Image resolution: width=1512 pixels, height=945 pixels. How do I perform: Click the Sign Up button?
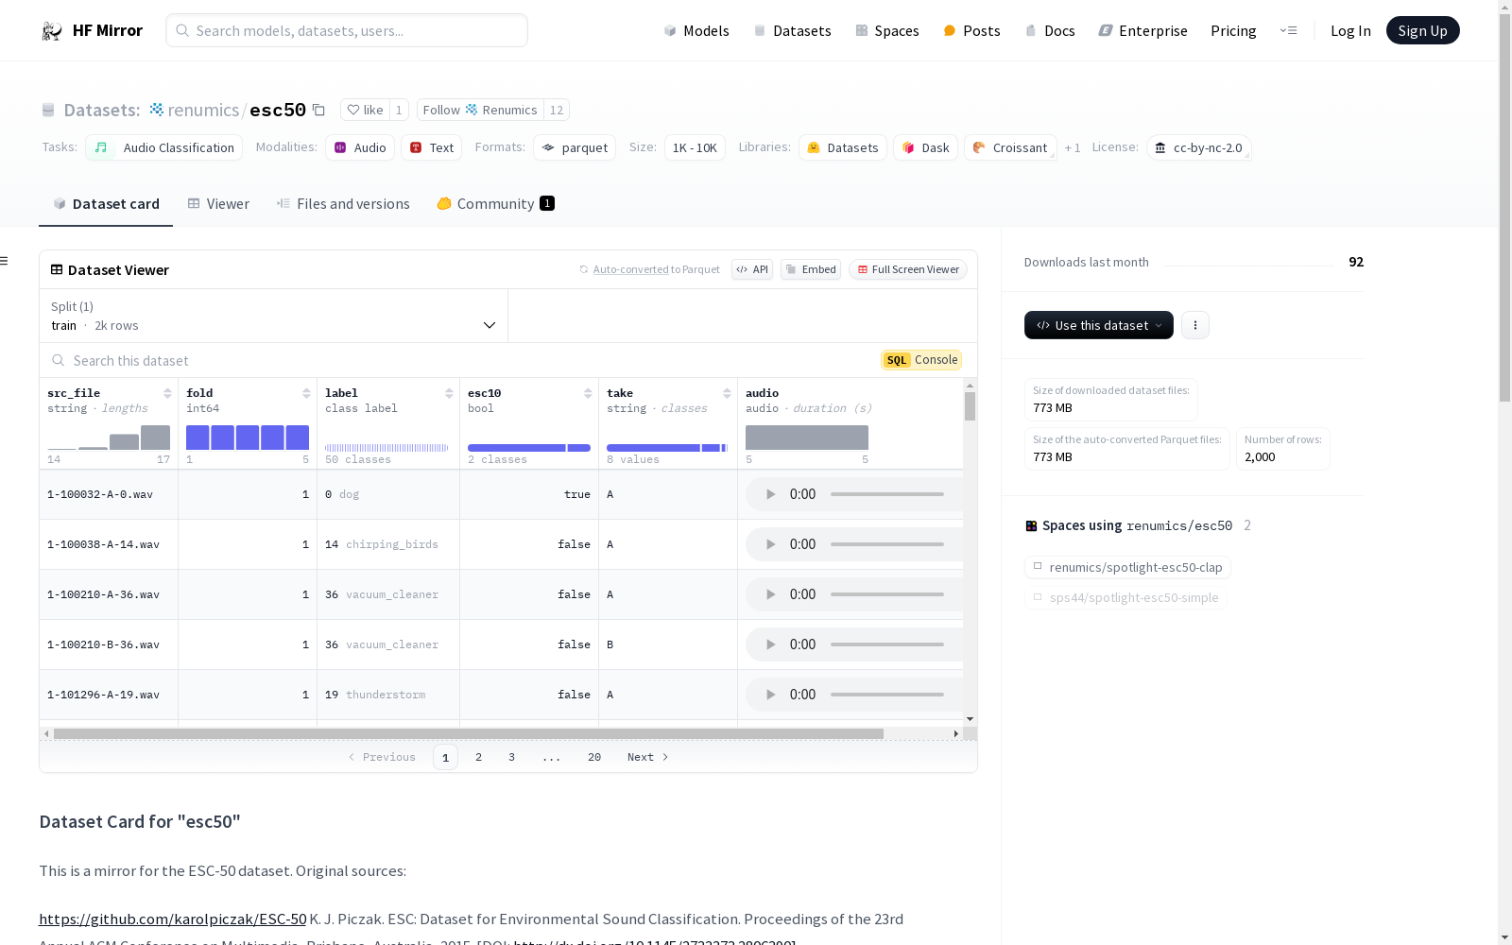[x=1422, y=30]
